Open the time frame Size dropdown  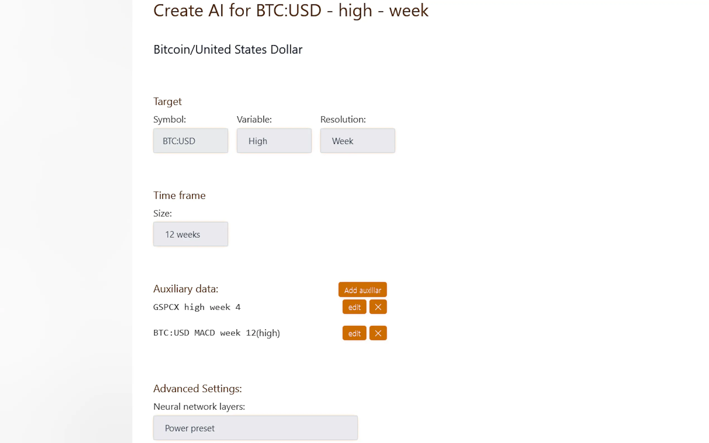coord(191,234)
